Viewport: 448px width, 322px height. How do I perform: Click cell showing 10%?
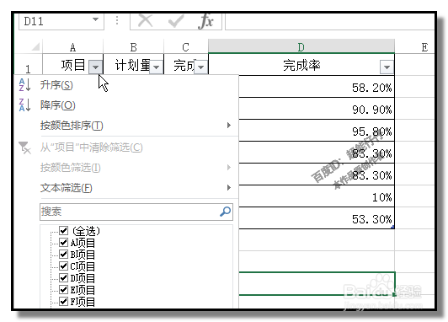click(317, 196)
